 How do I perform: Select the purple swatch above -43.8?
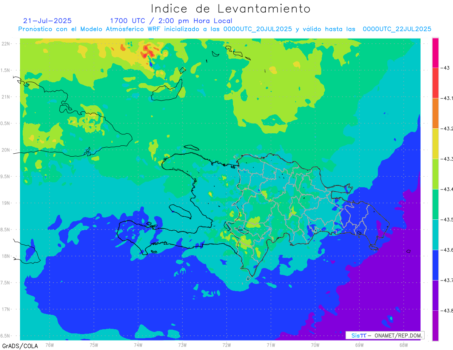coord(435,295)
